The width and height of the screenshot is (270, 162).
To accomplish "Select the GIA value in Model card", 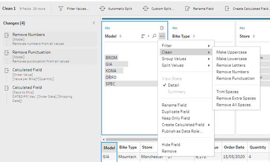I will point(116,64).
